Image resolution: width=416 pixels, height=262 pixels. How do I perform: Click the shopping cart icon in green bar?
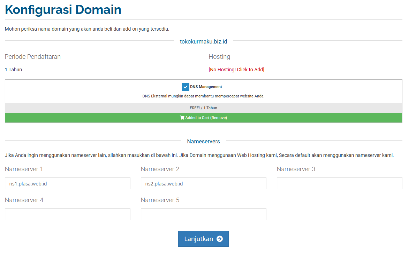[x=182, y=118]
